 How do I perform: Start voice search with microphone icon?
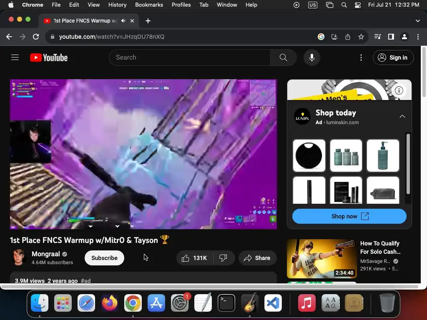tap(312, 57)
